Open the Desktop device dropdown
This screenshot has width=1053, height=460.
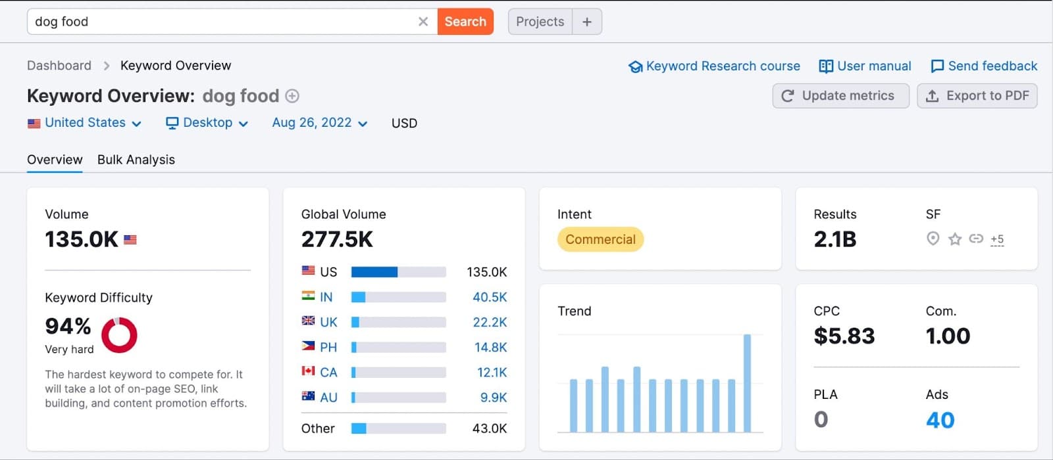click(207, 123)
